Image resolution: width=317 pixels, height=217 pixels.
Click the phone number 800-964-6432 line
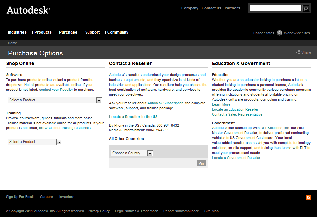(144, 125)
